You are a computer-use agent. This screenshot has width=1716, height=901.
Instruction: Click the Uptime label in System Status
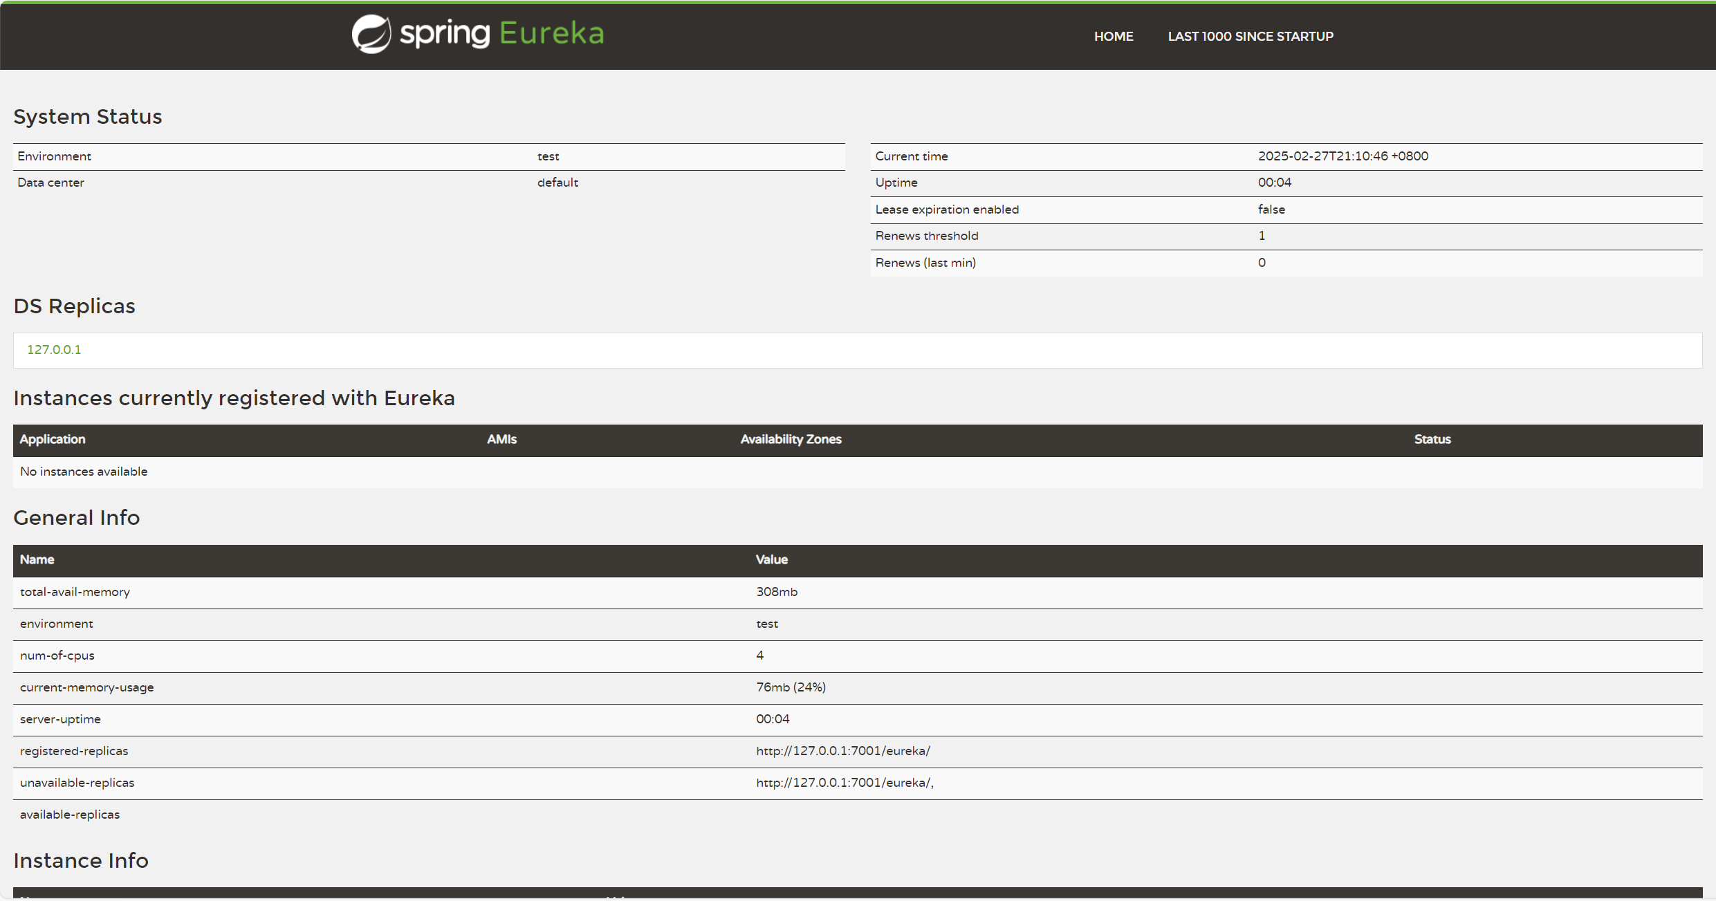pyautogui.click(x=896, y=183)
